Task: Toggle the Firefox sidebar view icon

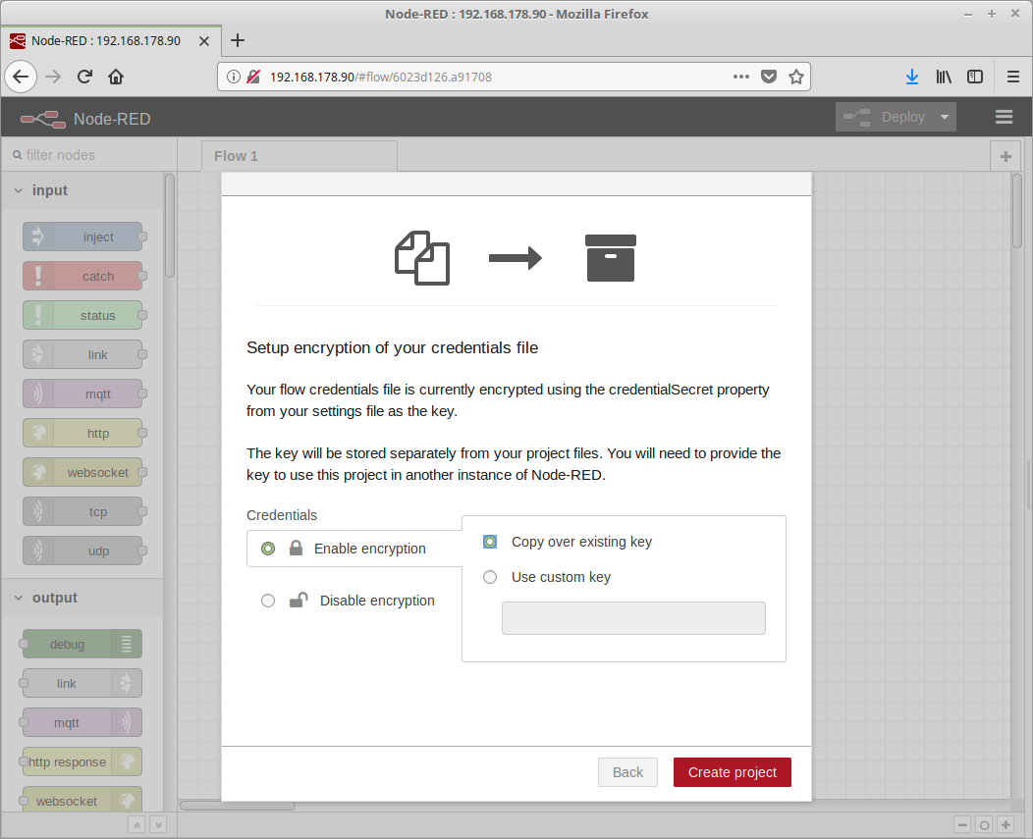Action: pyautogui.click(x=975, y=77)
